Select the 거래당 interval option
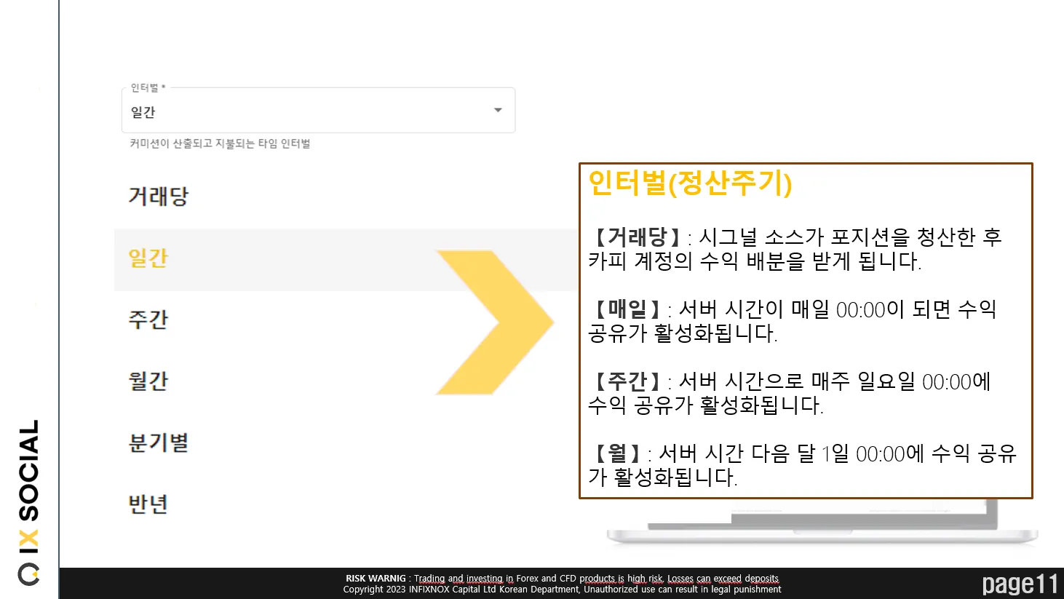The width and height of the screenshot is (1064, 599). click(158, 197)
